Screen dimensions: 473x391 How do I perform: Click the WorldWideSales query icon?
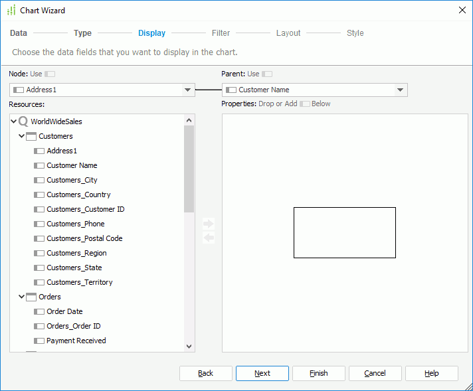tap(23, 121)
